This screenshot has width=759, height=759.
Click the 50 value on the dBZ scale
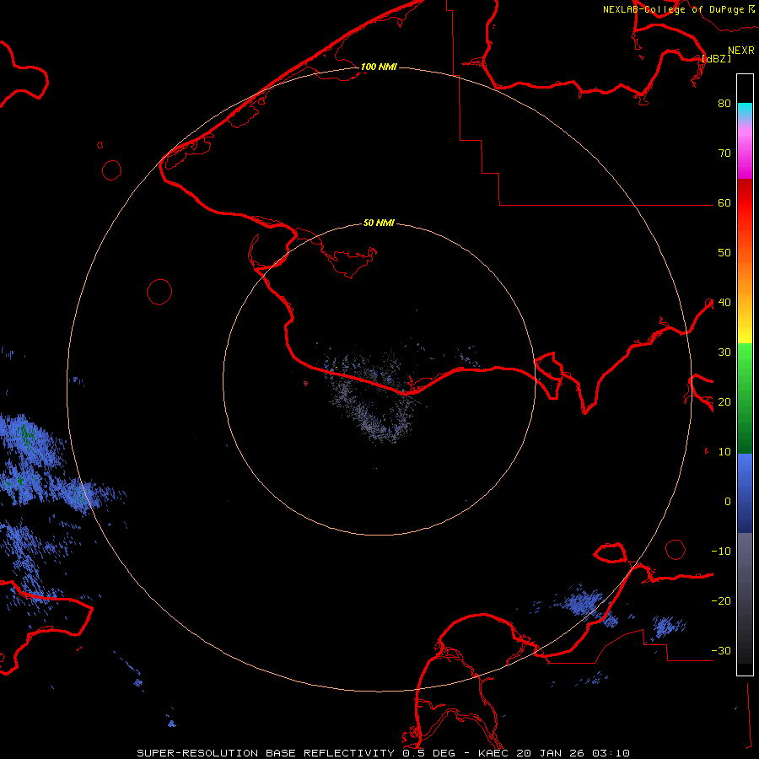724,253
